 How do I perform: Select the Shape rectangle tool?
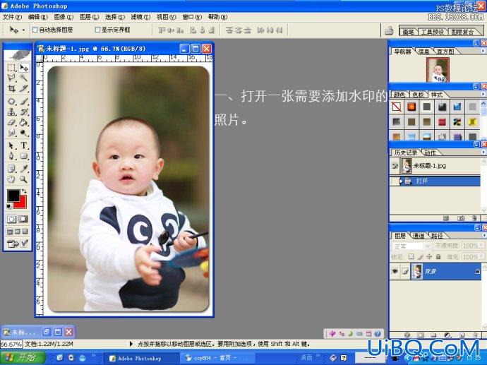tap(23, 156)
